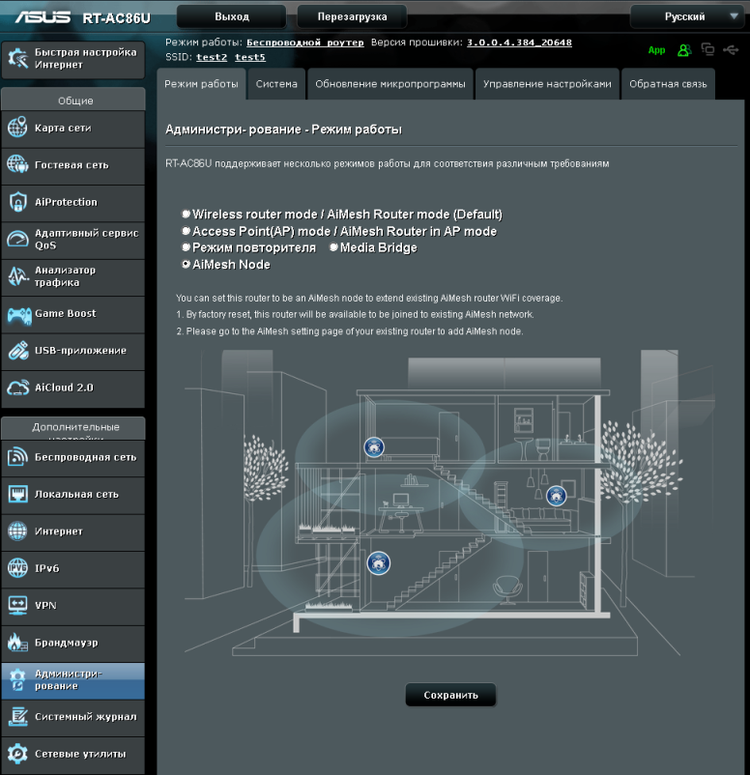Open Управление настройками tab
The image size is (750, 775).
547,84
